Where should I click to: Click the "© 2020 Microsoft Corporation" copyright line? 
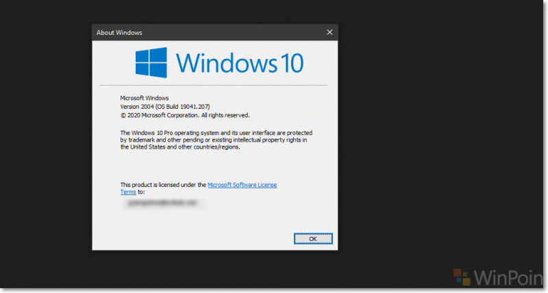[x=185, y=115]
